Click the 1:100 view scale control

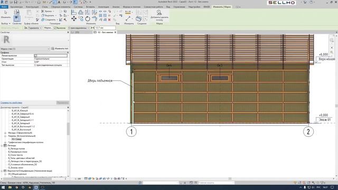(x=78, y=179)
